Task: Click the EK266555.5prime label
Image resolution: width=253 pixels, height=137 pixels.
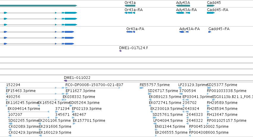Action: [171, 132]
